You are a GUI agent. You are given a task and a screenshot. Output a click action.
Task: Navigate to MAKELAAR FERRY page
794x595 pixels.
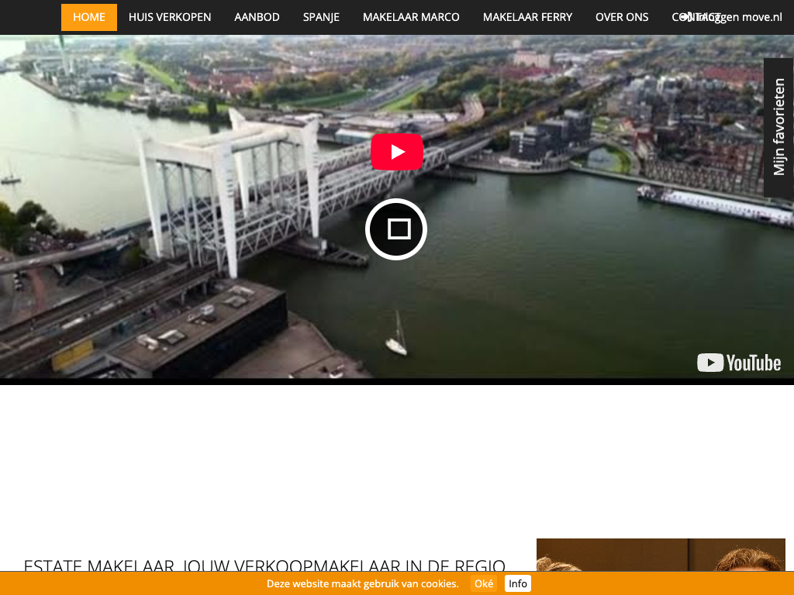point(527,17)
